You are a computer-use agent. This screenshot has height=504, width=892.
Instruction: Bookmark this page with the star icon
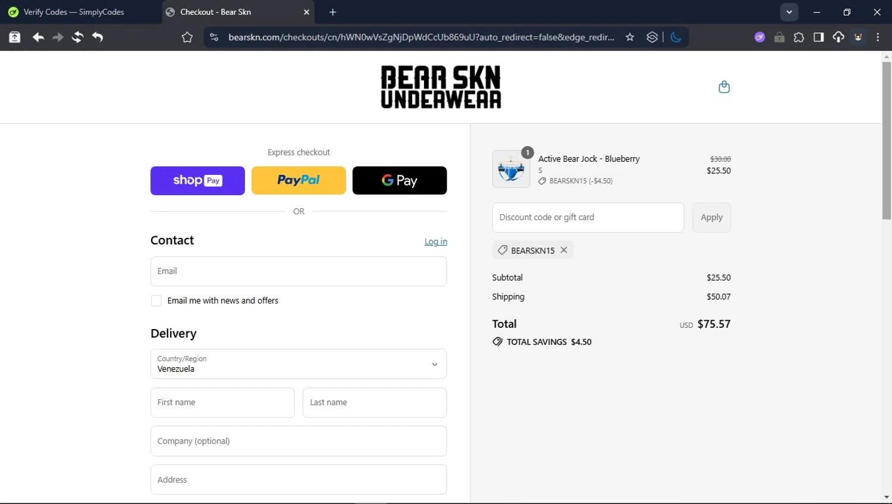(x=630, y=37)
